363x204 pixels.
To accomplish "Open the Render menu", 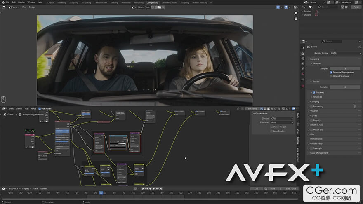I will pos(21,2).
